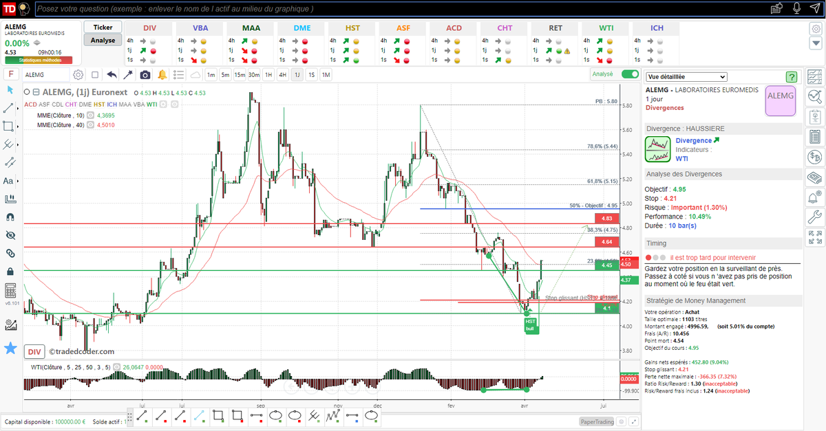This screenshot has height=431, width=826.
Task: Click the fullscreen square icon in toolbar
Action: [x=95, y=75]
